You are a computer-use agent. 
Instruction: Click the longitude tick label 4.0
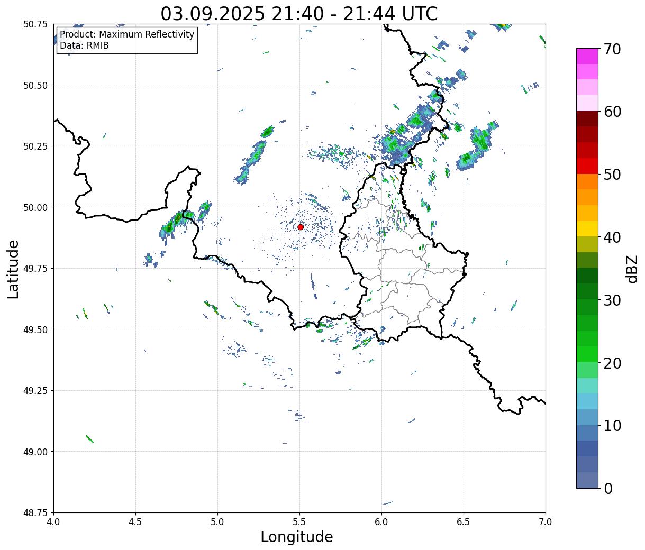click(x=53, y=522)
